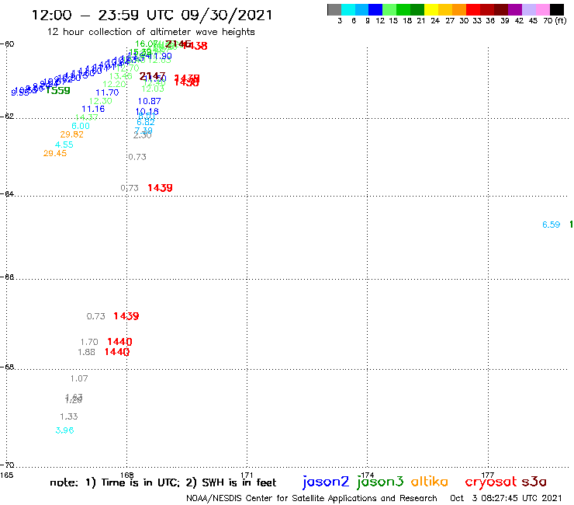
Task: Click the longitude axis label 165
Action: [x=6, y=475]
